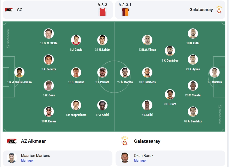This screenshot has width=229, height=167.
Task: Open A. Bardakcı player avatar
Action: coord(193,112)
